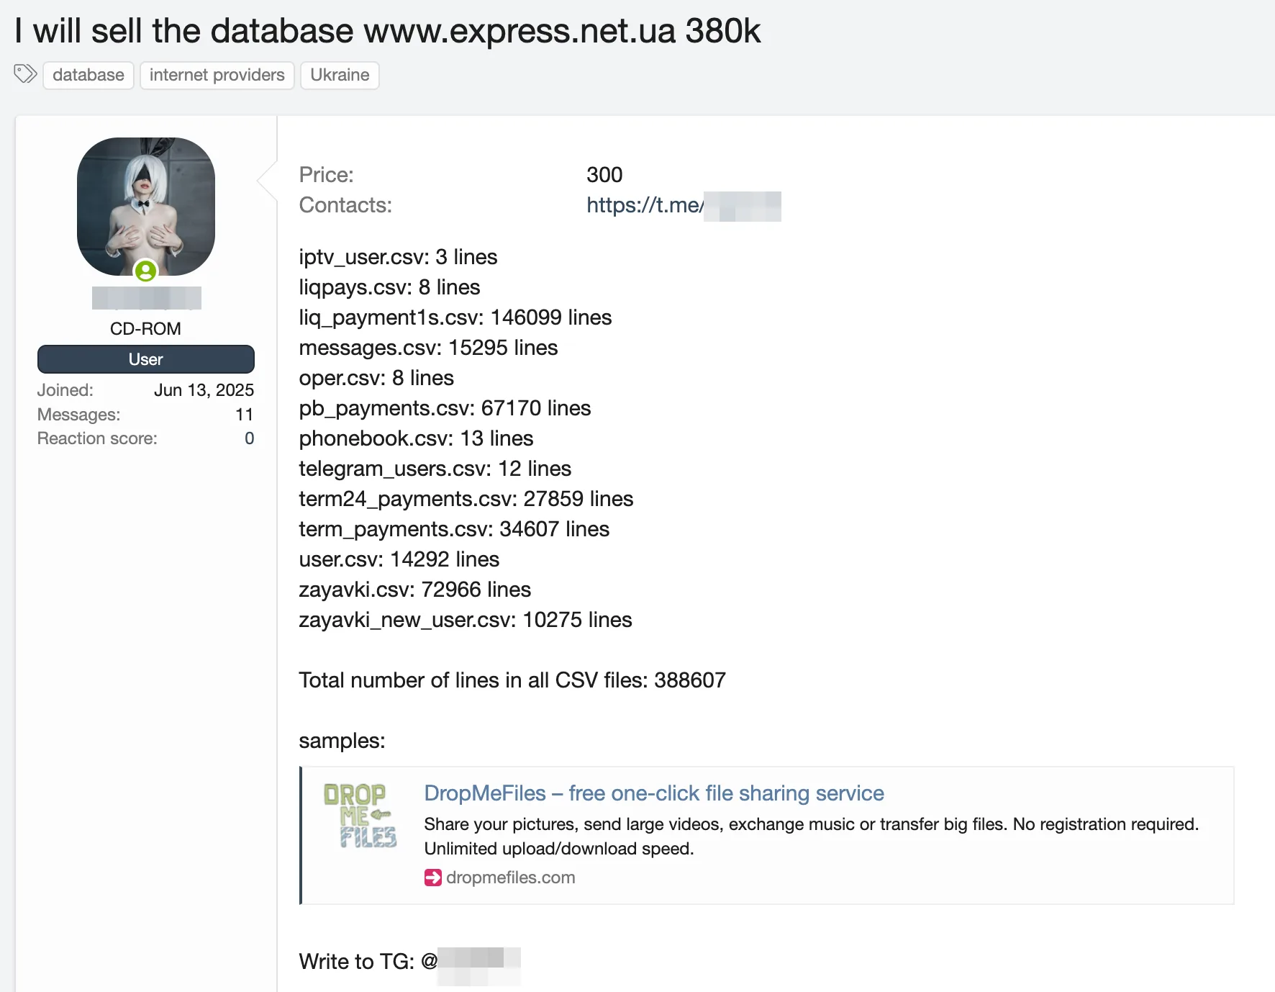
Task: Open the t.me contact link
Action: pos(684,205)
